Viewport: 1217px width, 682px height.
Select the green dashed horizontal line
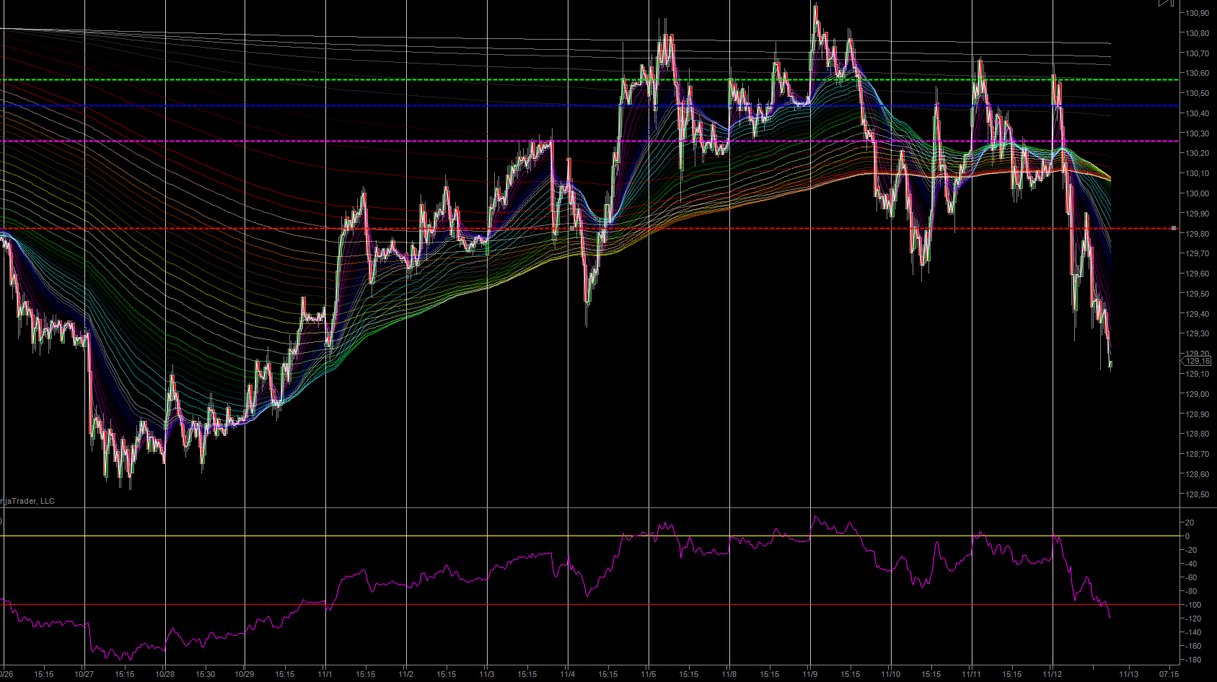coord(589,79)
